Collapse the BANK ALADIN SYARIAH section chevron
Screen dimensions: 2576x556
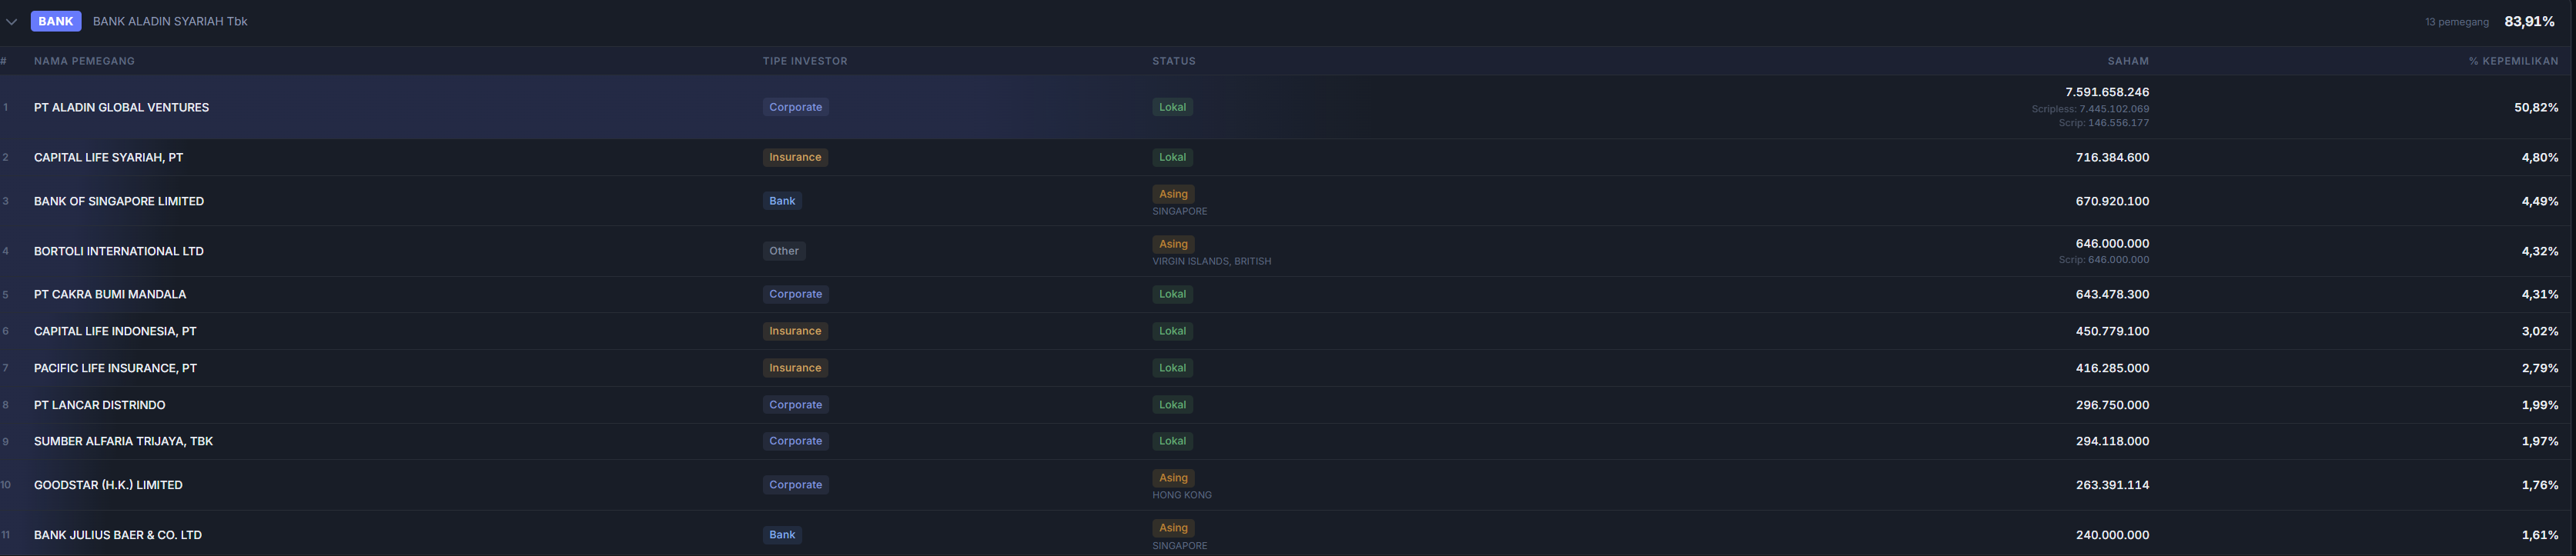point(12,21)
